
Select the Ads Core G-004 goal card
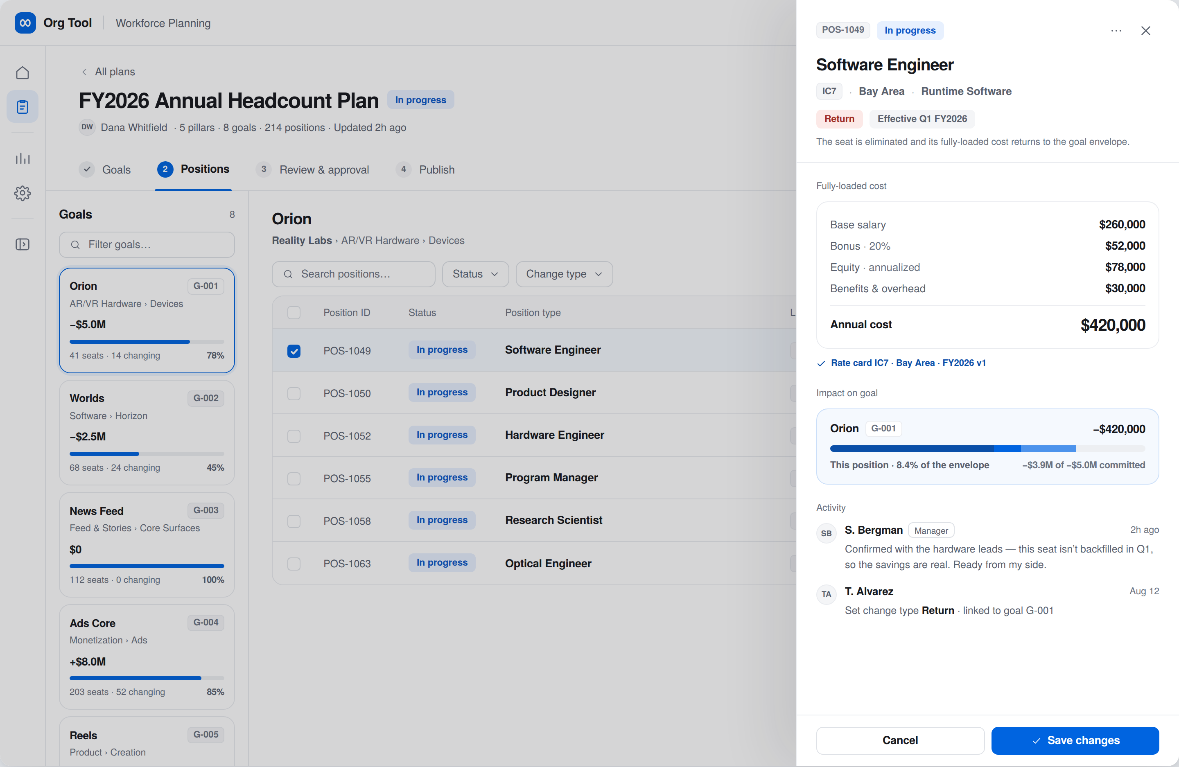[x=147, y=656]
